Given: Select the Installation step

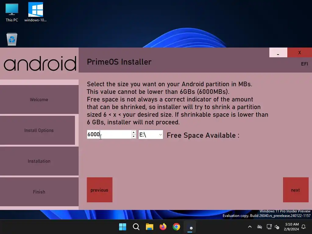Looking at the screenshot, I should click(x=39, y=161).
